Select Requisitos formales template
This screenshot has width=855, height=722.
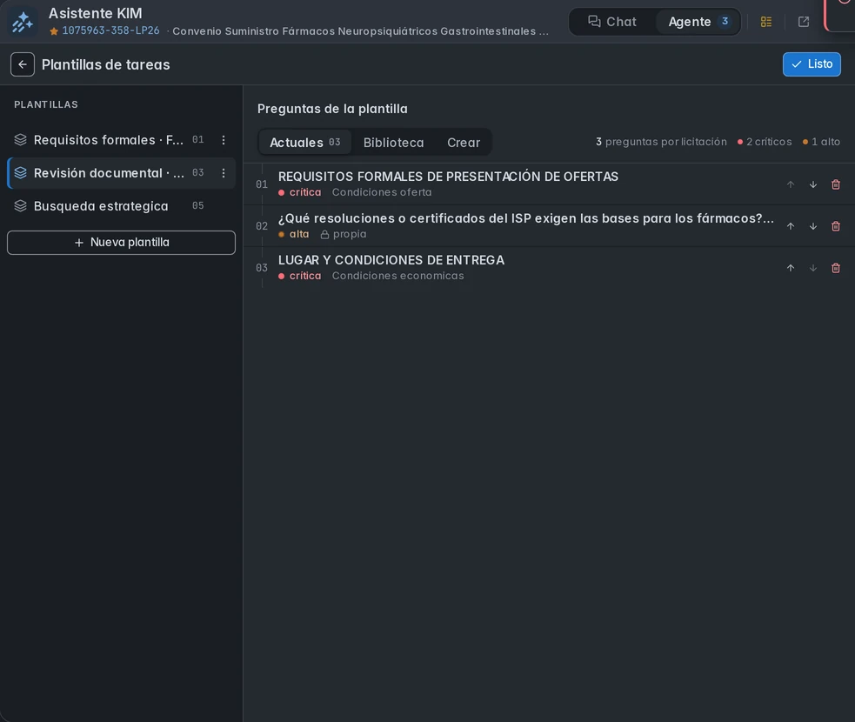pos(121,140)
